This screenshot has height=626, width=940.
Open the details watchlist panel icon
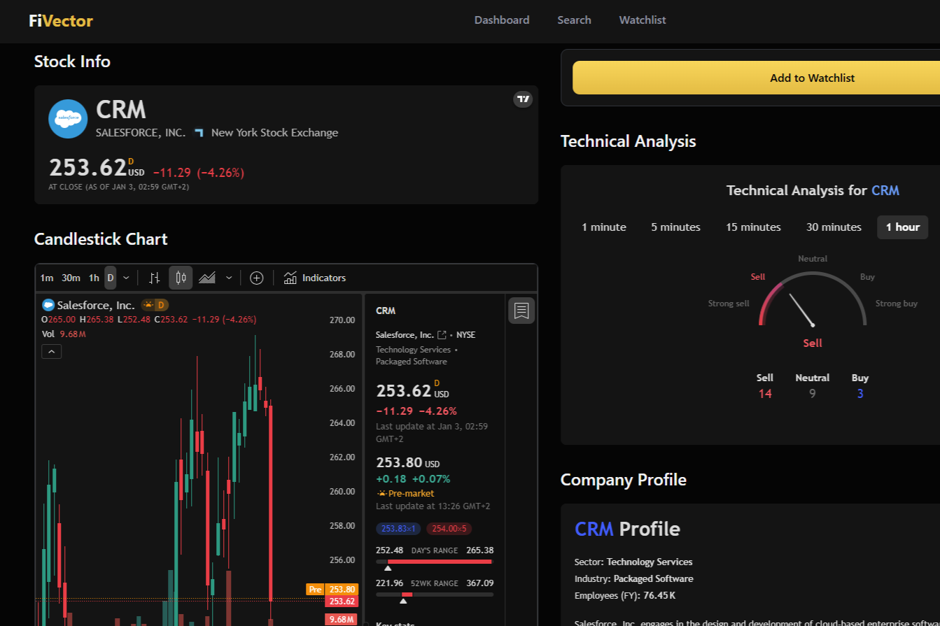click(521, 311)
